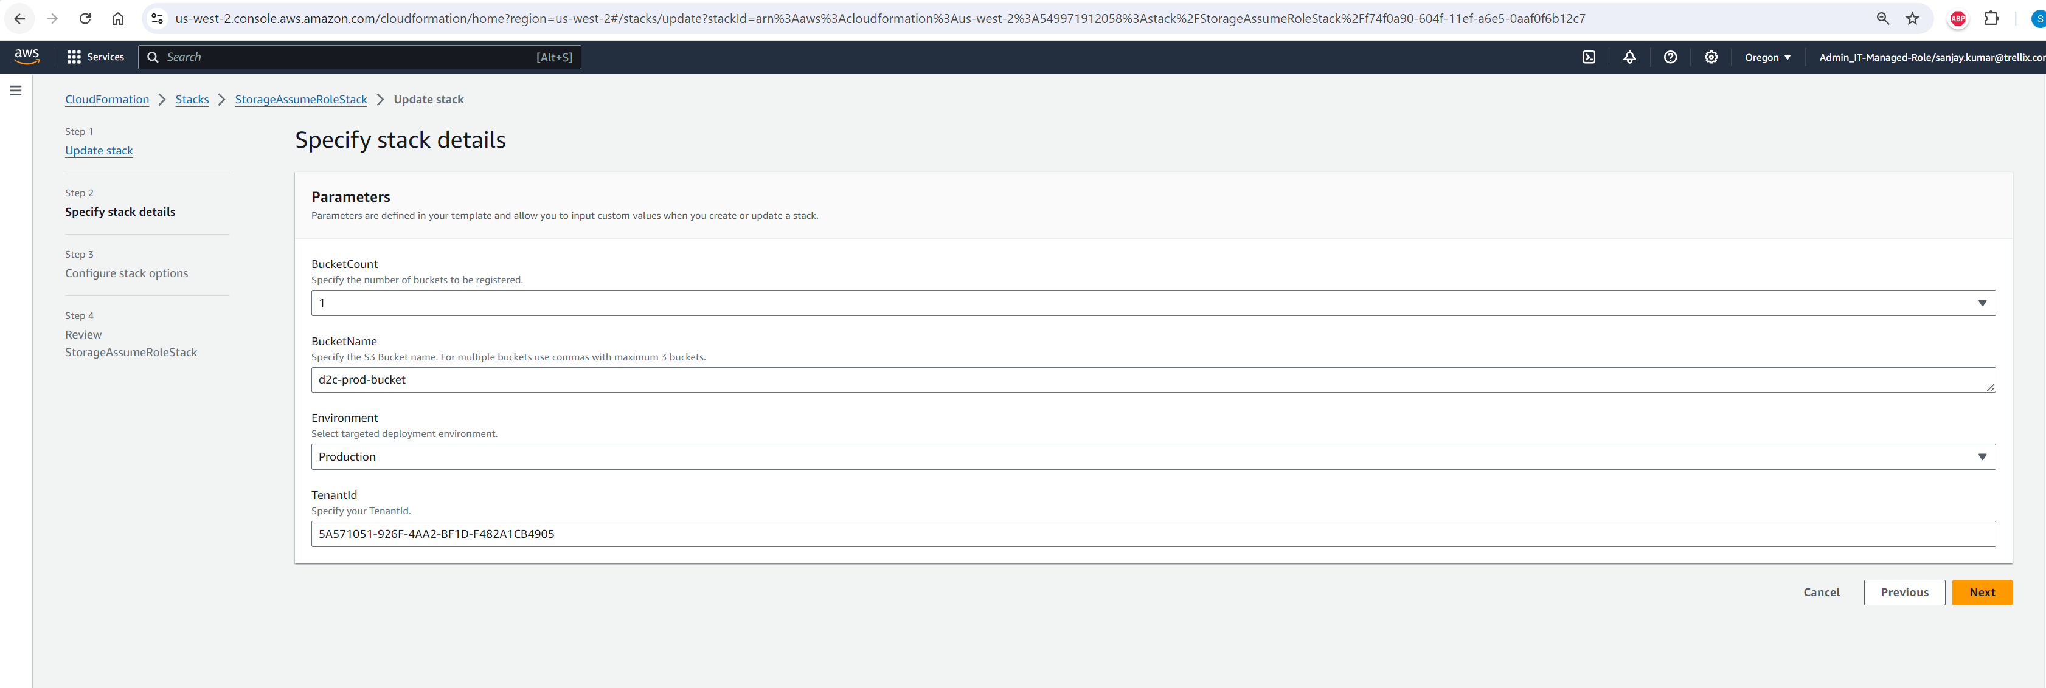The width and height of the screenshot is (2046, 688).
Task: Click the AdBlock extension icon
Action: click(x=1957, y=18)
